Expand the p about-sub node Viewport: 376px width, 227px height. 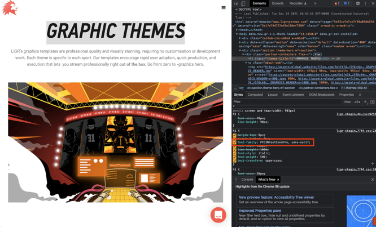[x=246, y=63]
